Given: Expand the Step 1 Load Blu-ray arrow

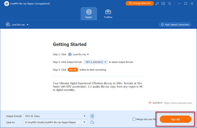Looking at the screenshot, I should 88,55.
